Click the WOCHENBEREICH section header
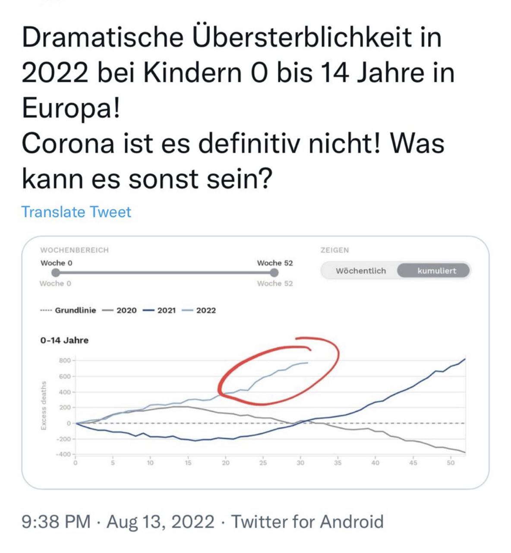Image resolution: width=511 pixels, height=553 pixels. coord(75,250)
